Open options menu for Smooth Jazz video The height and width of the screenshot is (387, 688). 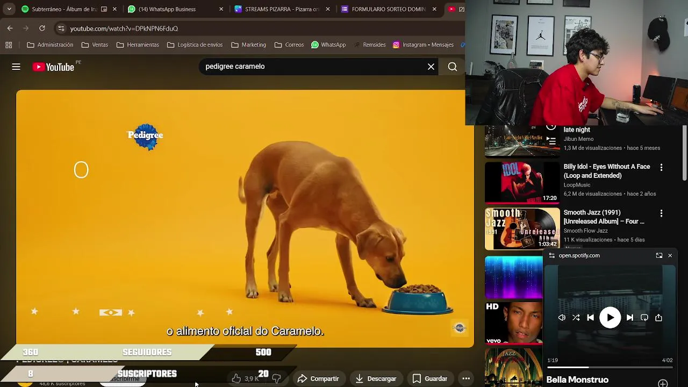pos(661,213)
